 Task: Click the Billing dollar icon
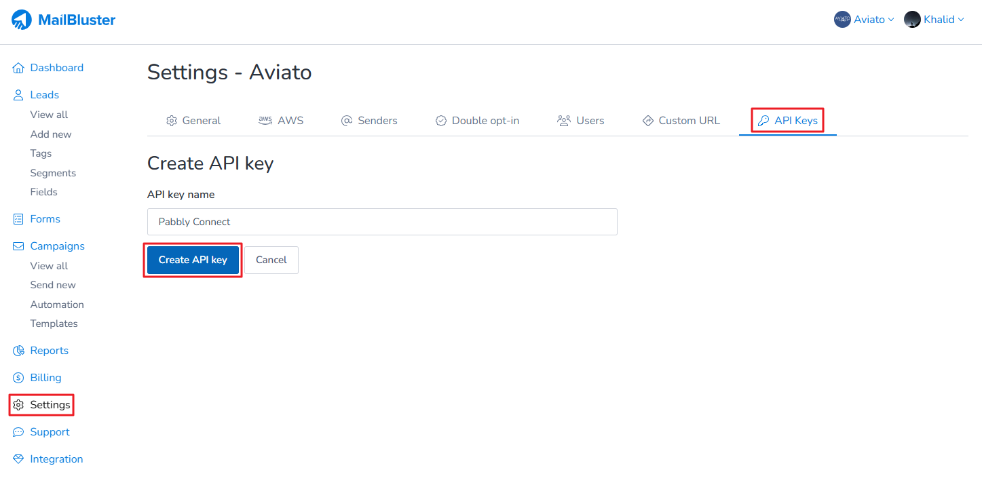click(x=18, y=378)
